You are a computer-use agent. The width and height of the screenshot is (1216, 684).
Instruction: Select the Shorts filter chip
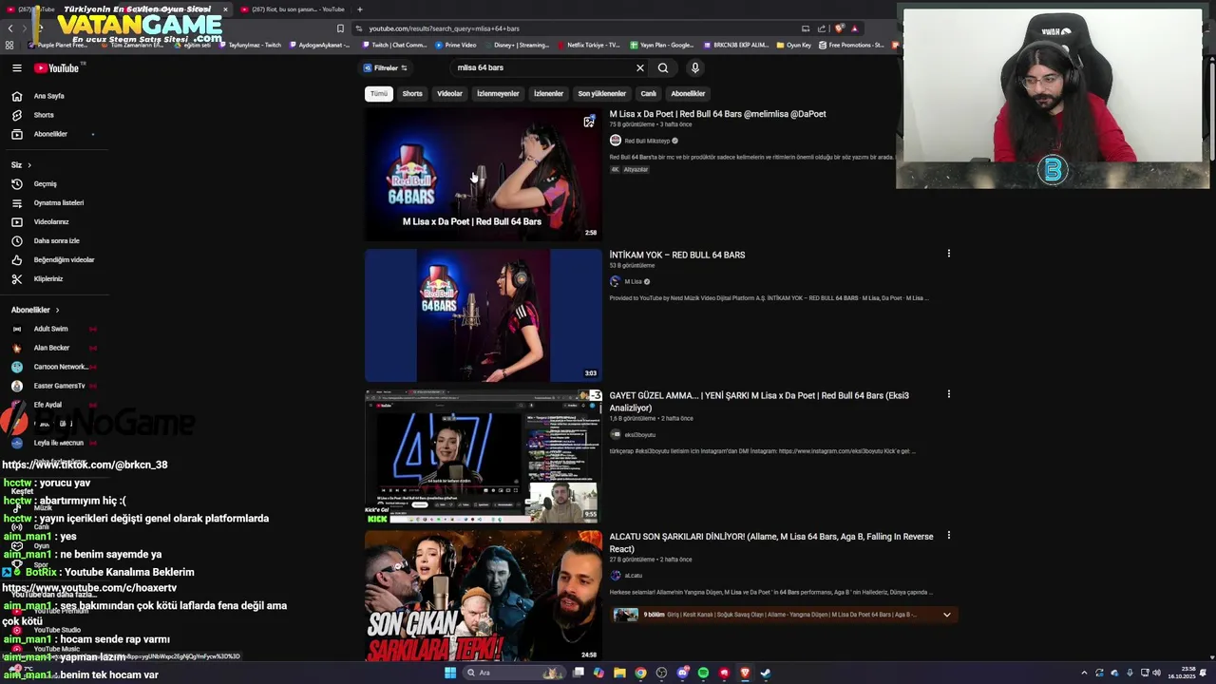[x=412, y=93]
